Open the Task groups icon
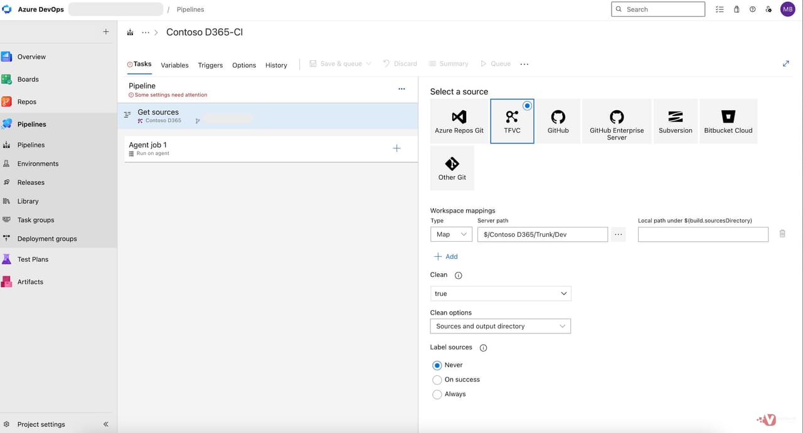 tap(7, 220)
